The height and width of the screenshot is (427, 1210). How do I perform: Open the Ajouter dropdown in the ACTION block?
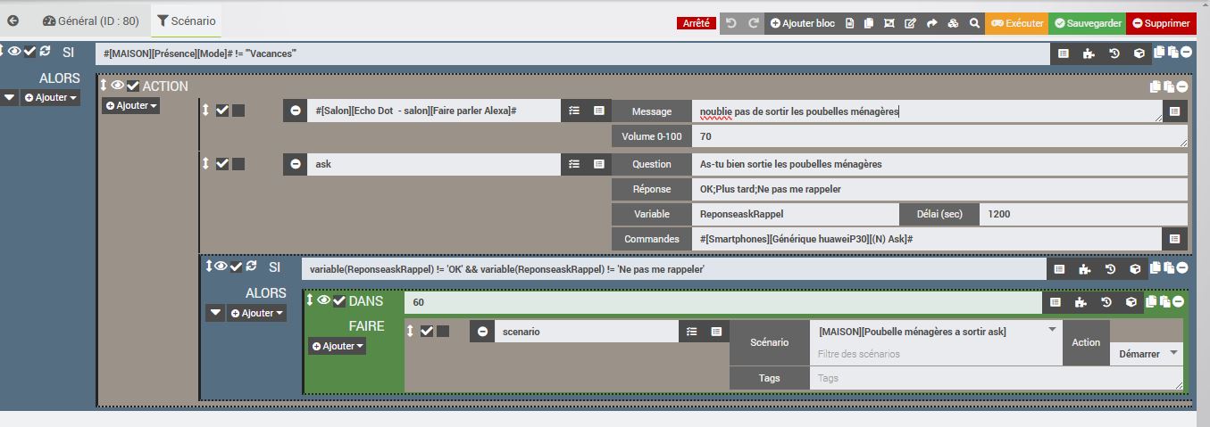pos(131,105)
